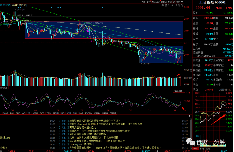Select the EXPMA indicator tab
Viewport: 234px width, 152px height.
pos(89,113)
